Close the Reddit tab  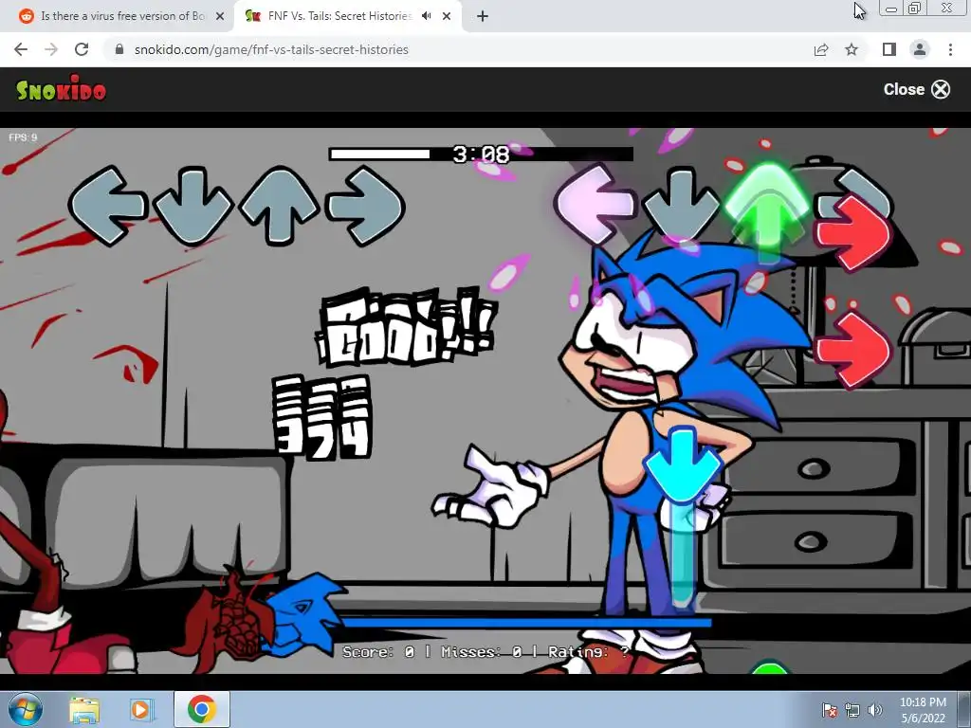tap(220, 16)
